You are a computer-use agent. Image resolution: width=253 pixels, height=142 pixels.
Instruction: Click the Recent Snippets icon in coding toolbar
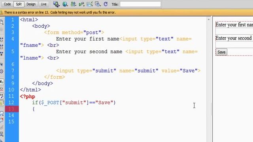2,134
